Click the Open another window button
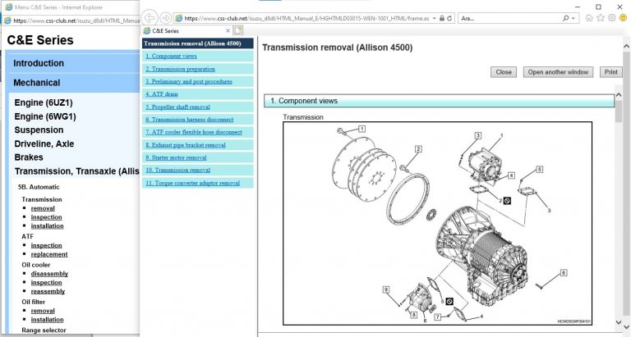The image size is (631, 337). coord(558,72)
